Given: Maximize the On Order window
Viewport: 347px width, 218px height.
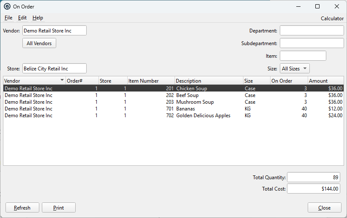Looking at the screenshot, I should pyautogui.click(x=317, y=7).
